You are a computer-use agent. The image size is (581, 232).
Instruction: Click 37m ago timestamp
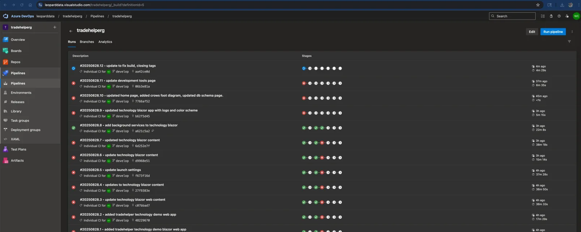(x=541, y=81)
